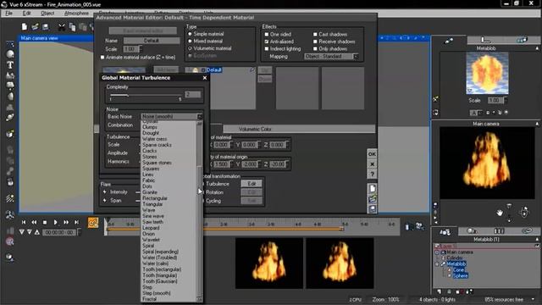Click the Save file toolbar icon
This screenshot has height=305, width=542.
pos(45,26)
